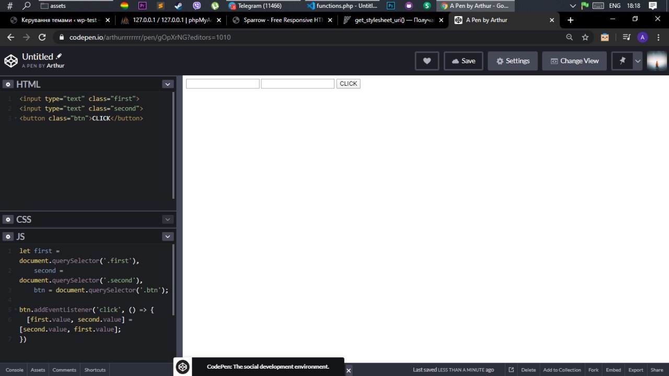Open JS editor settings gear
The height and width of the screenshot is (376, 669).
pos(8,236)
